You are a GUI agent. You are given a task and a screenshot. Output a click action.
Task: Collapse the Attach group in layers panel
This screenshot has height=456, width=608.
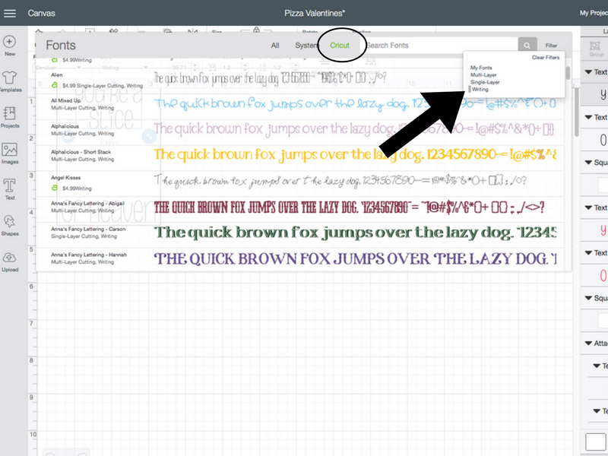(588, 344)
